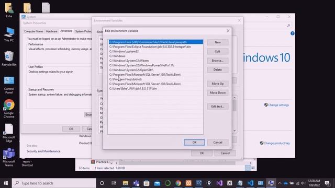Cancel the Edit environment variable dialog

click(218, 143)
